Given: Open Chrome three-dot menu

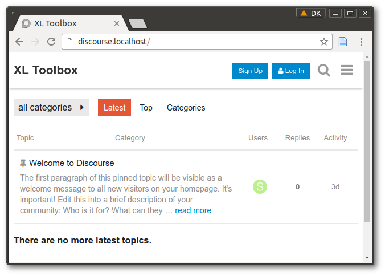Looking at the screenshot, I should 361,42.
